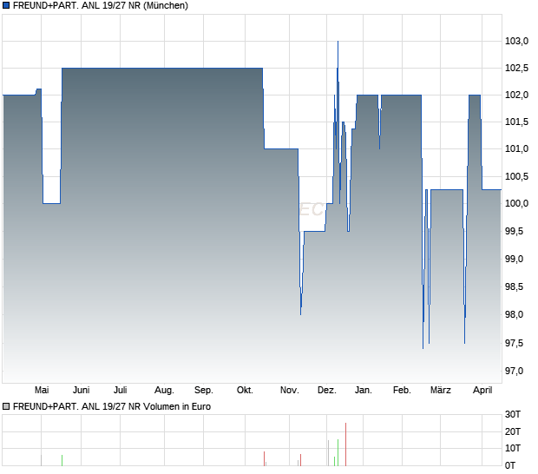Click the blue legend square for FREUND+PART.

click(6, 5)
